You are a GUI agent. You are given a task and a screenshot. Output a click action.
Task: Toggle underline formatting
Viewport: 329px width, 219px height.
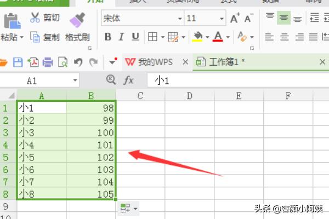(x=135, y=37)
